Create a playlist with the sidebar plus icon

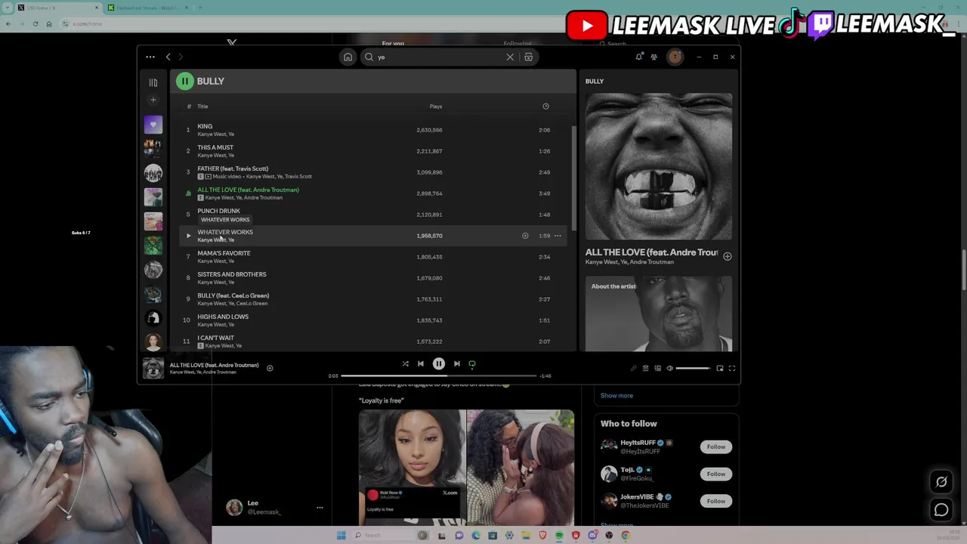click(153, 100)
